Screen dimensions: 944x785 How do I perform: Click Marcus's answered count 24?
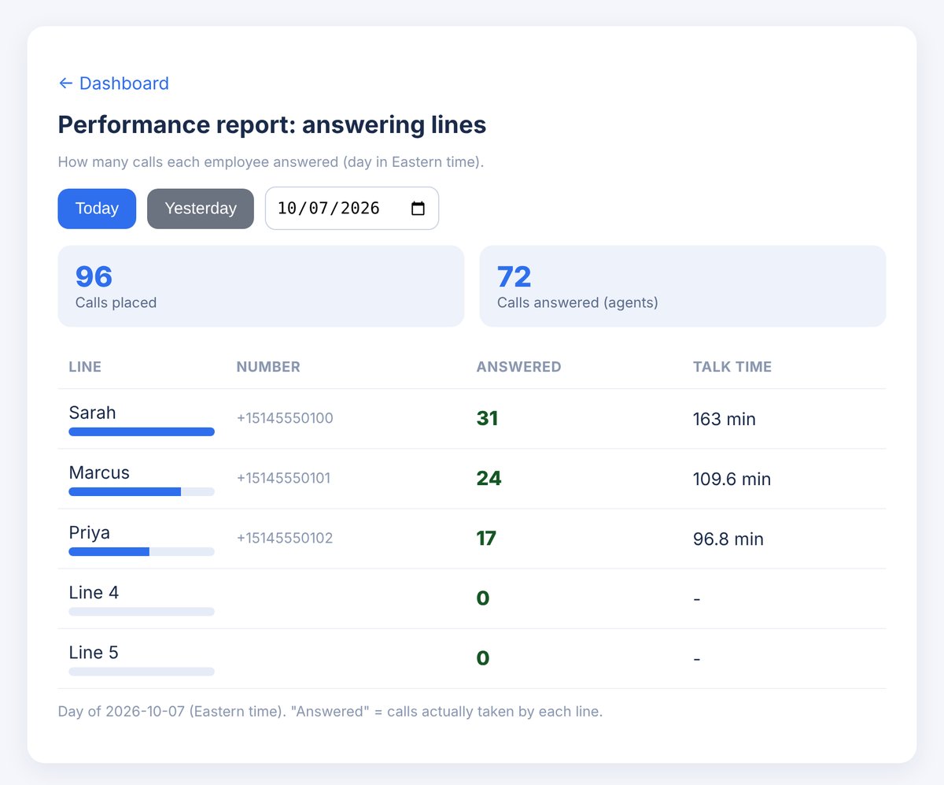click(x=489, y=478)
